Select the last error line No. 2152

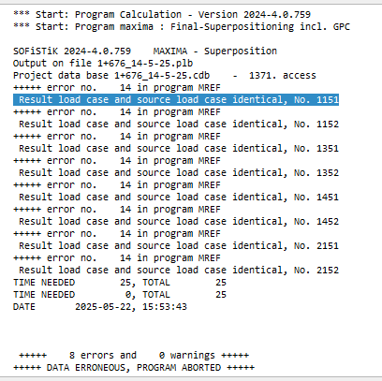pyautogui.click(x=179, y=270)
